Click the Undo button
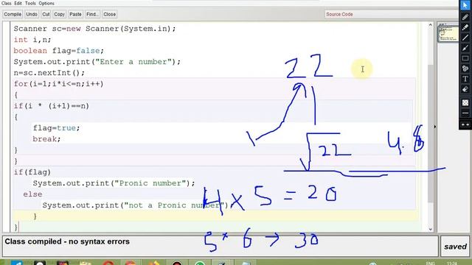 [x=32, y=14]
